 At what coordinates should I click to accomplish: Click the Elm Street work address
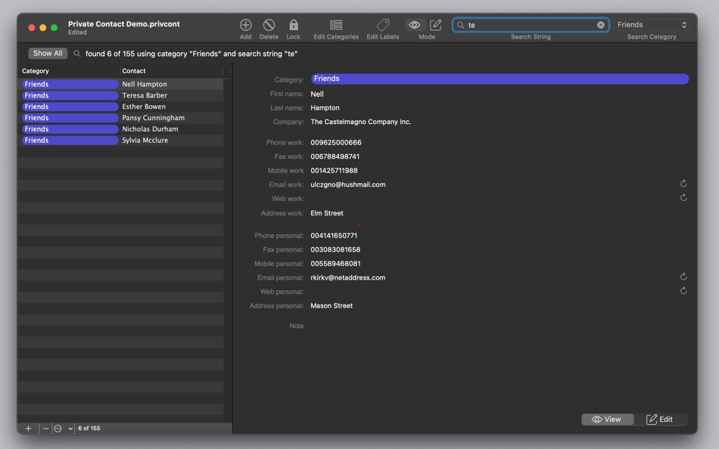click(x=326, y=213)
